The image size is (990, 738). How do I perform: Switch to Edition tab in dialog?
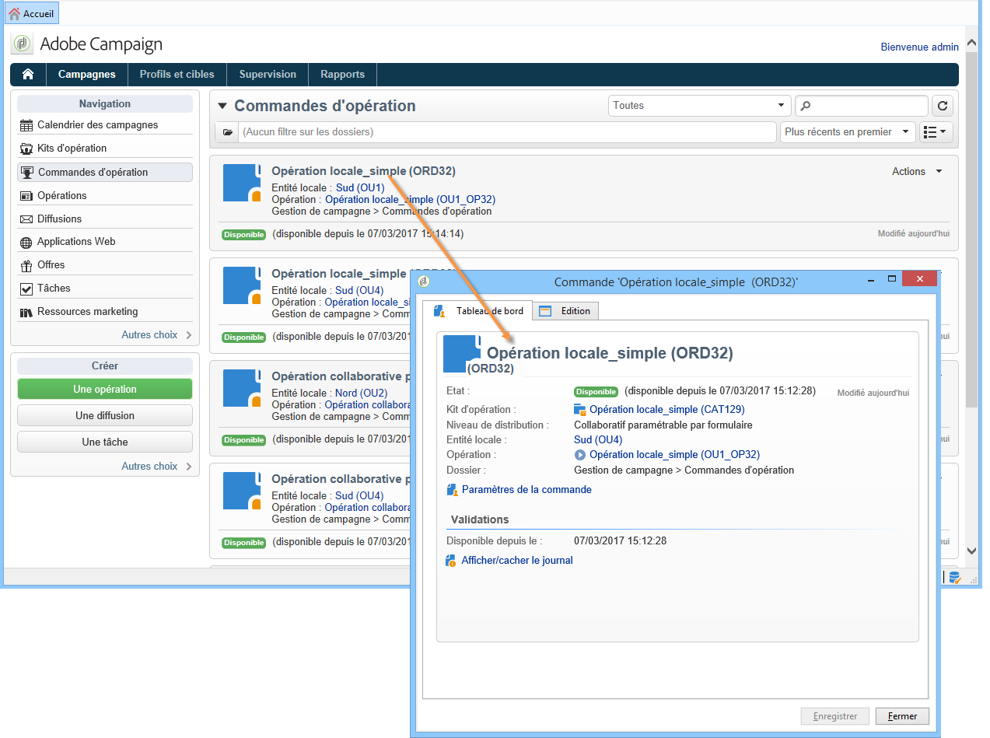click(x=565, y=311)
